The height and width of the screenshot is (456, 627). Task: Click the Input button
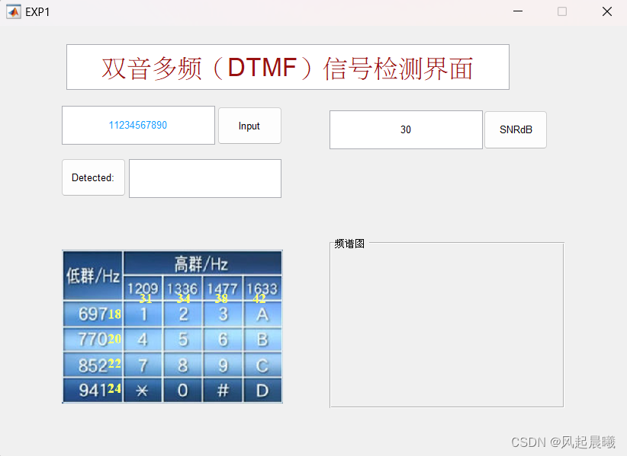(249, 126)
